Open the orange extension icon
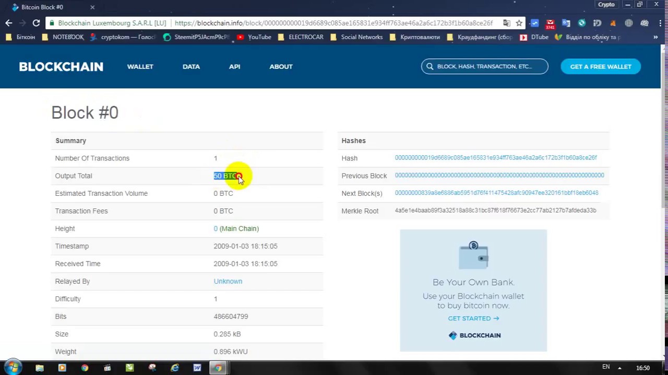The image size is (668, 375). tap(613, 23)
